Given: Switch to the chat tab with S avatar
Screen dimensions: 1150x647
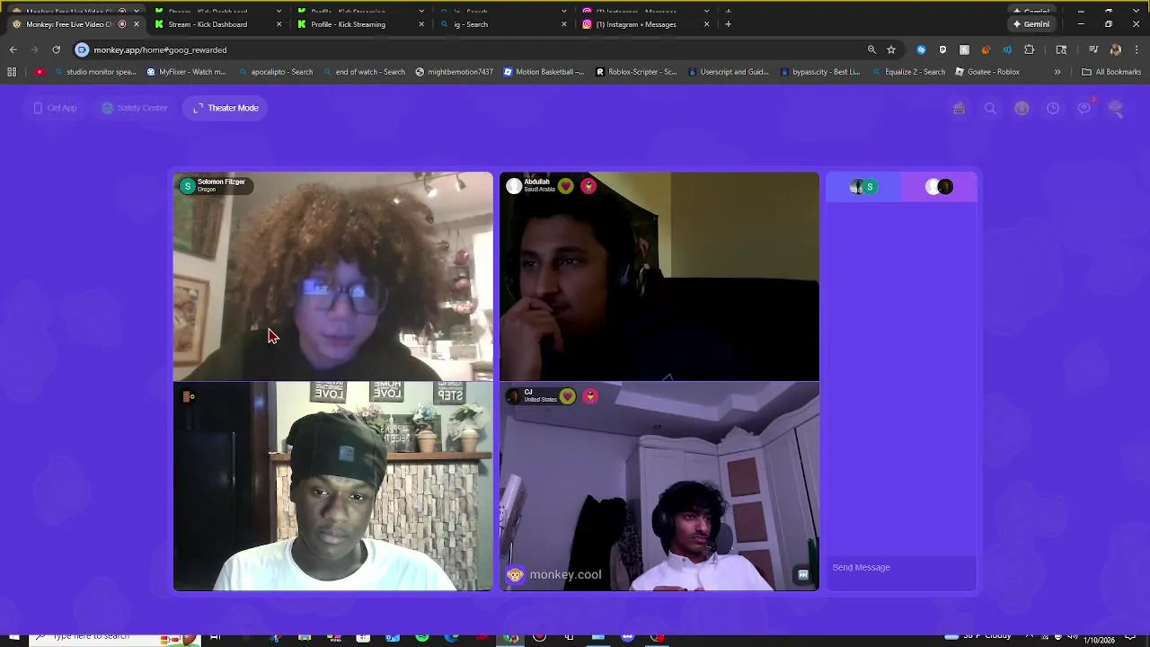Looking at the screenshot, I should click(863, 187).
